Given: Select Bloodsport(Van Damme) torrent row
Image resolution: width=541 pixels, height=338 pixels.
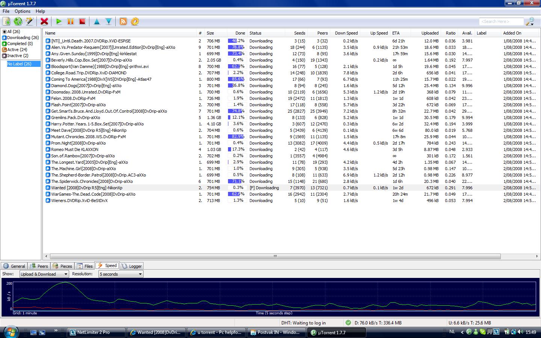Looking at the screenshot, I should (x=292, y=66).
